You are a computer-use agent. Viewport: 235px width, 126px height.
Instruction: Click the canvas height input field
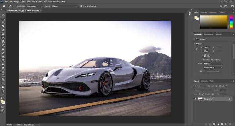(x=207, y=51)
